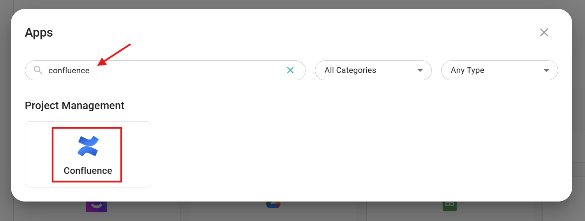Click the magnifier icon in search bar
The image size is (585, 221).
[x=38, y=70]
